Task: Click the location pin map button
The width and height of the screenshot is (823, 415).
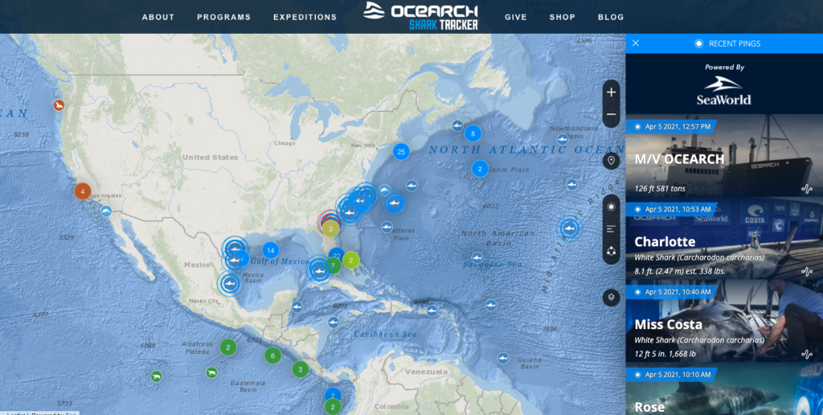Action: click(x=611, y=160)
